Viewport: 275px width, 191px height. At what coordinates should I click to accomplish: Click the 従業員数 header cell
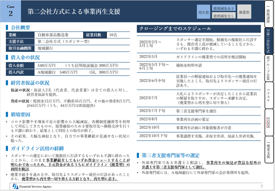click(95, 35)
